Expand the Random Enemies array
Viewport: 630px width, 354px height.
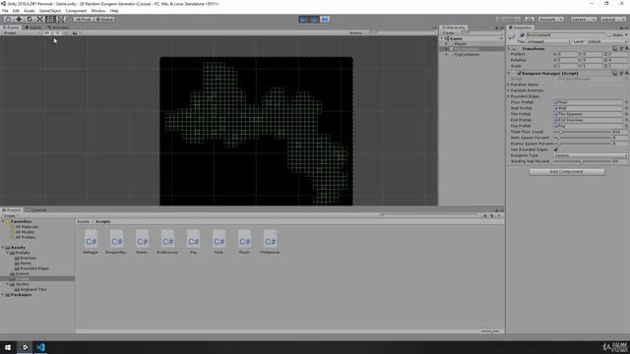click(x=508, y=90)
